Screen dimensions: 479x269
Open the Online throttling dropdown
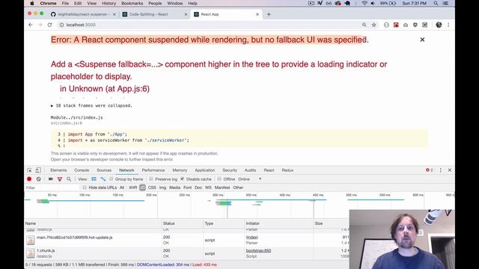click(x=250, y=179)
